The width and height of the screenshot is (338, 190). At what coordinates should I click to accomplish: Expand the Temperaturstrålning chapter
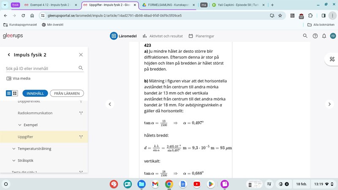[14, 149]
